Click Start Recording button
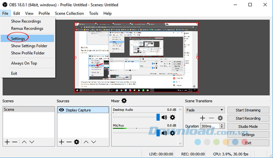The height and width of the screenshot is (158, 273). tap(248, 118)
